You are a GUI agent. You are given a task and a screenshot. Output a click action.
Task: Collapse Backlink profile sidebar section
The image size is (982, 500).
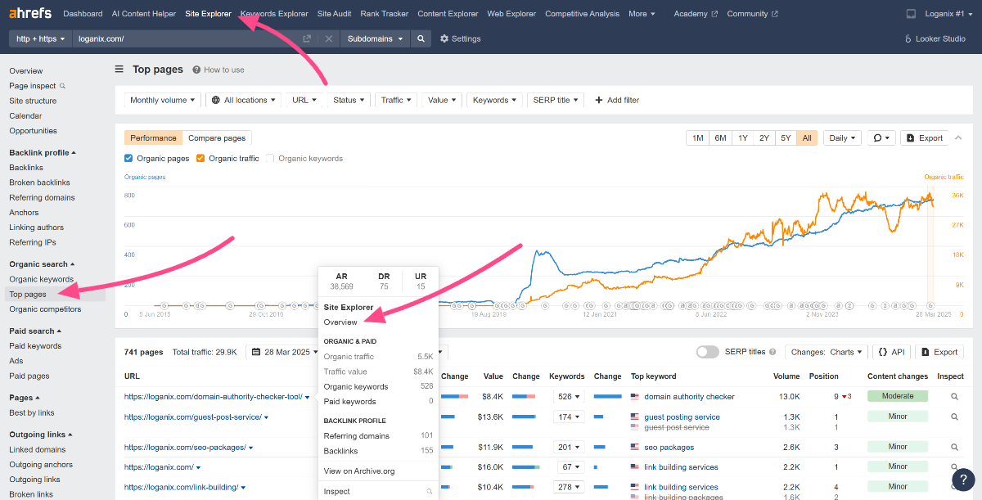point(43,152)
